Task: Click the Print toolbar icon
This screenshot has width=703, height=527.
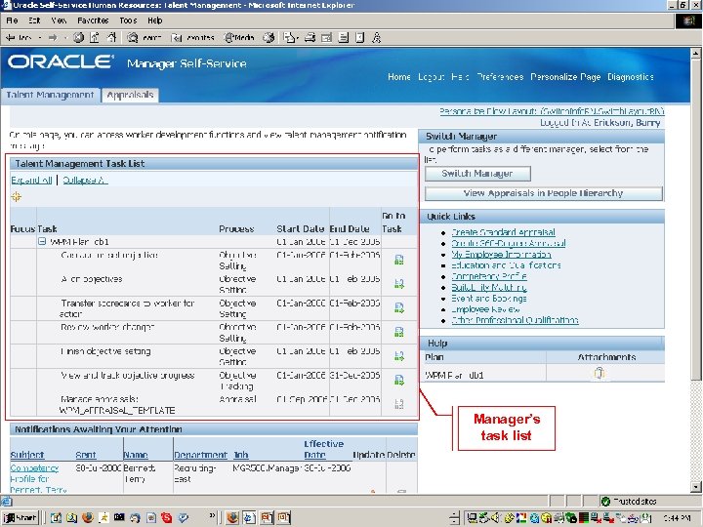Action: pos(310,38)
